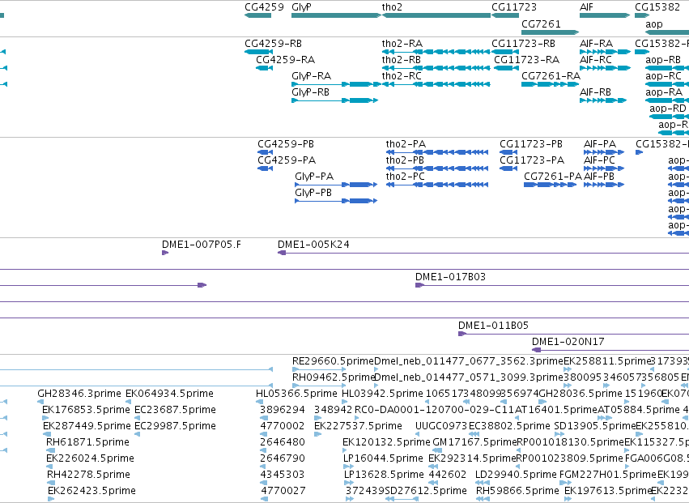
Task: Open the EC23687.5prime EST label
Action: point(175,410)
